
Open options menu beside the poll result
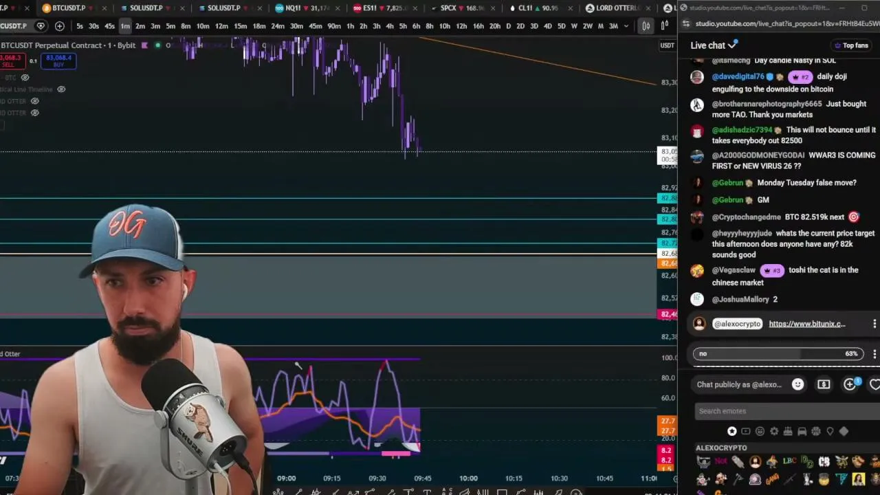click(874, 353)
